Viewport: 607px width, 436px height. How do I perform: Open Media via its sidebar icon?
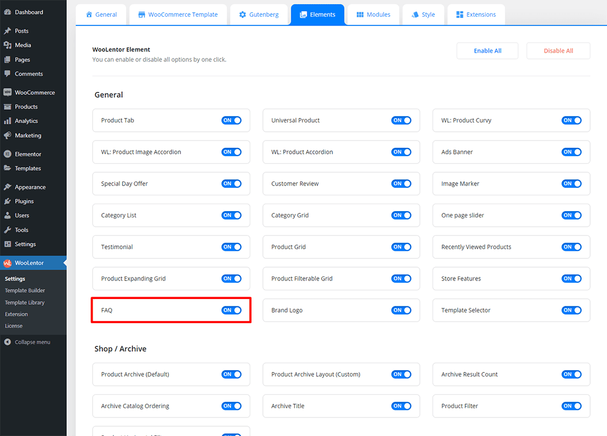click(8, 45)
